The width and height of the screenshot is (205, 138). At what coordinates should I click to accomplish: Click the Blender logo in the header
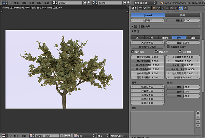(x=162, y=3)
